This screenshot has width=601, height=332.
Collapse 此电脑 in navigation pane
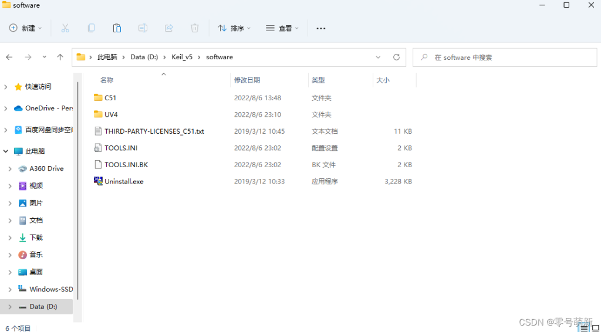(x=6, y=151)
